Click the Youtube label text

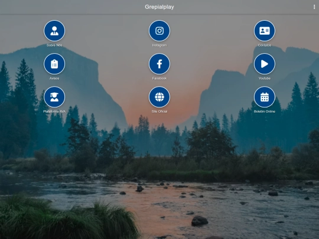coord(265,78)
